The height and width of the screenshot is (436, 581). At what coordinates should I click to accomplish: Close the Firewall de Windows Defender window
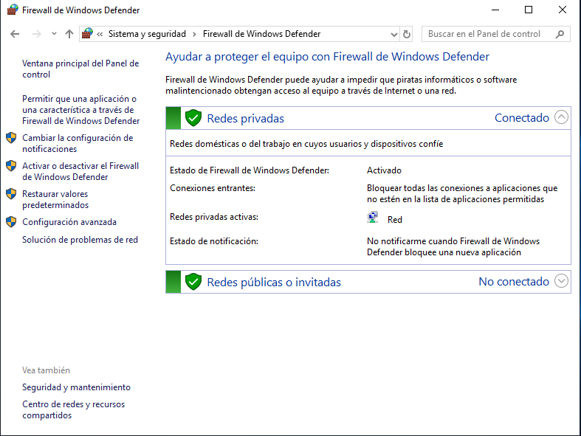pos(563,10)
